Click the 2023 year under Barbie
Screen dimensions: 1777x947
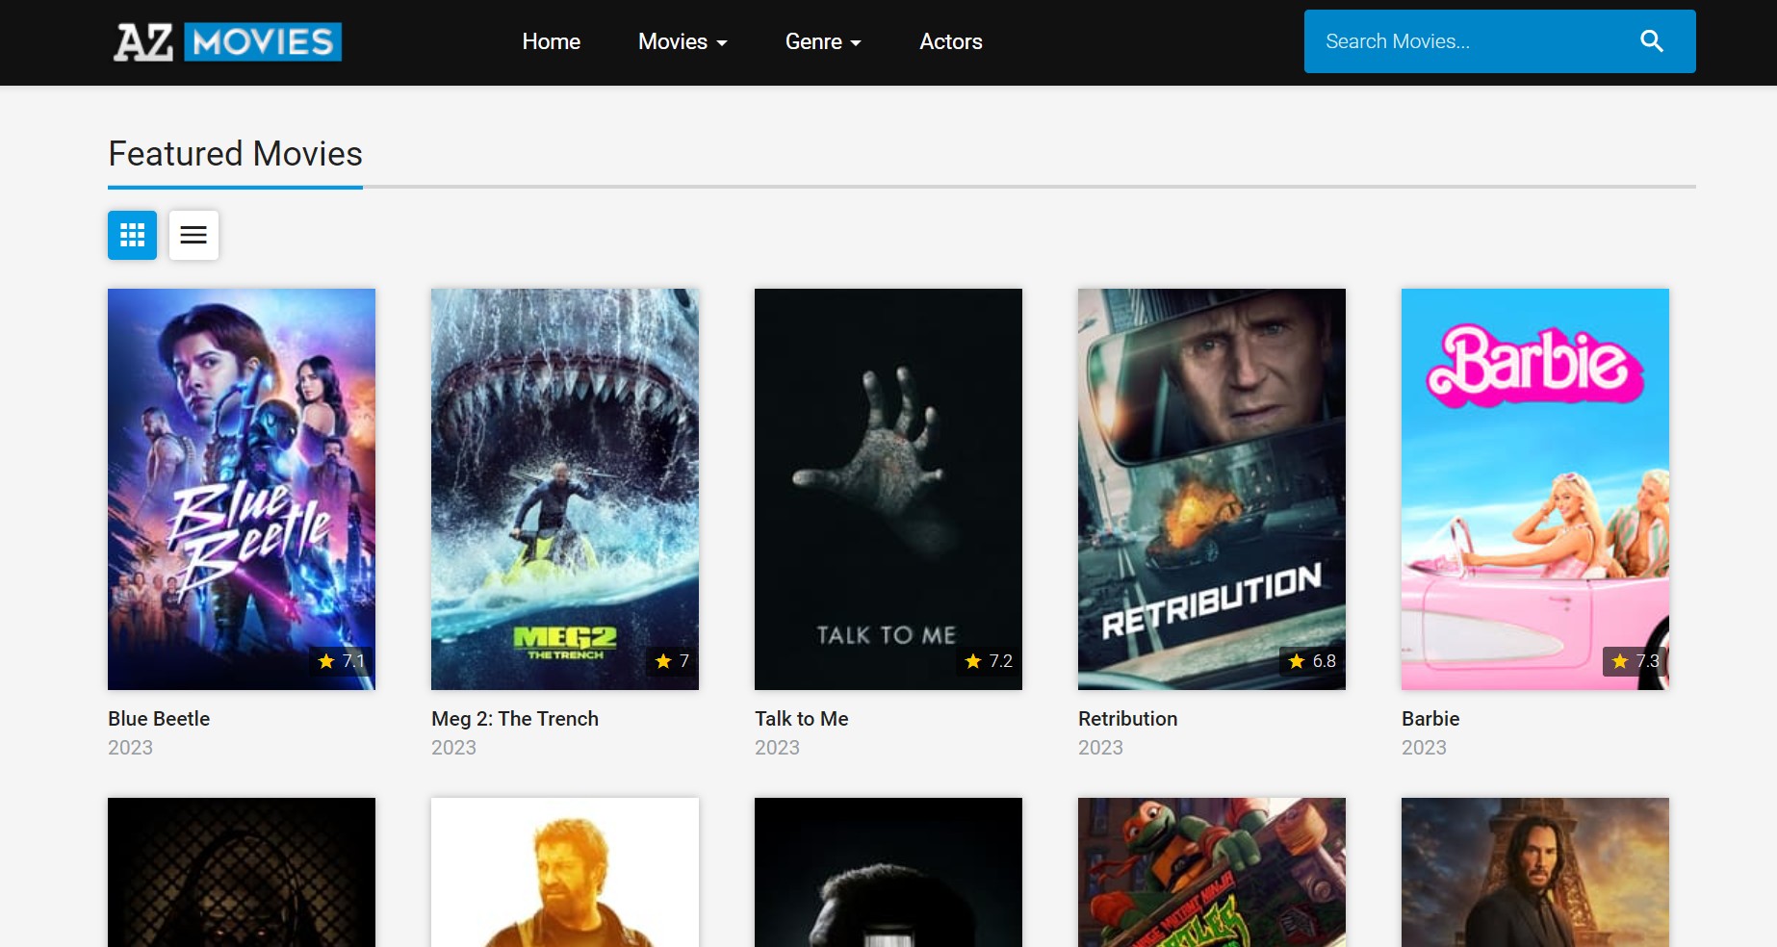(1424, 748)
